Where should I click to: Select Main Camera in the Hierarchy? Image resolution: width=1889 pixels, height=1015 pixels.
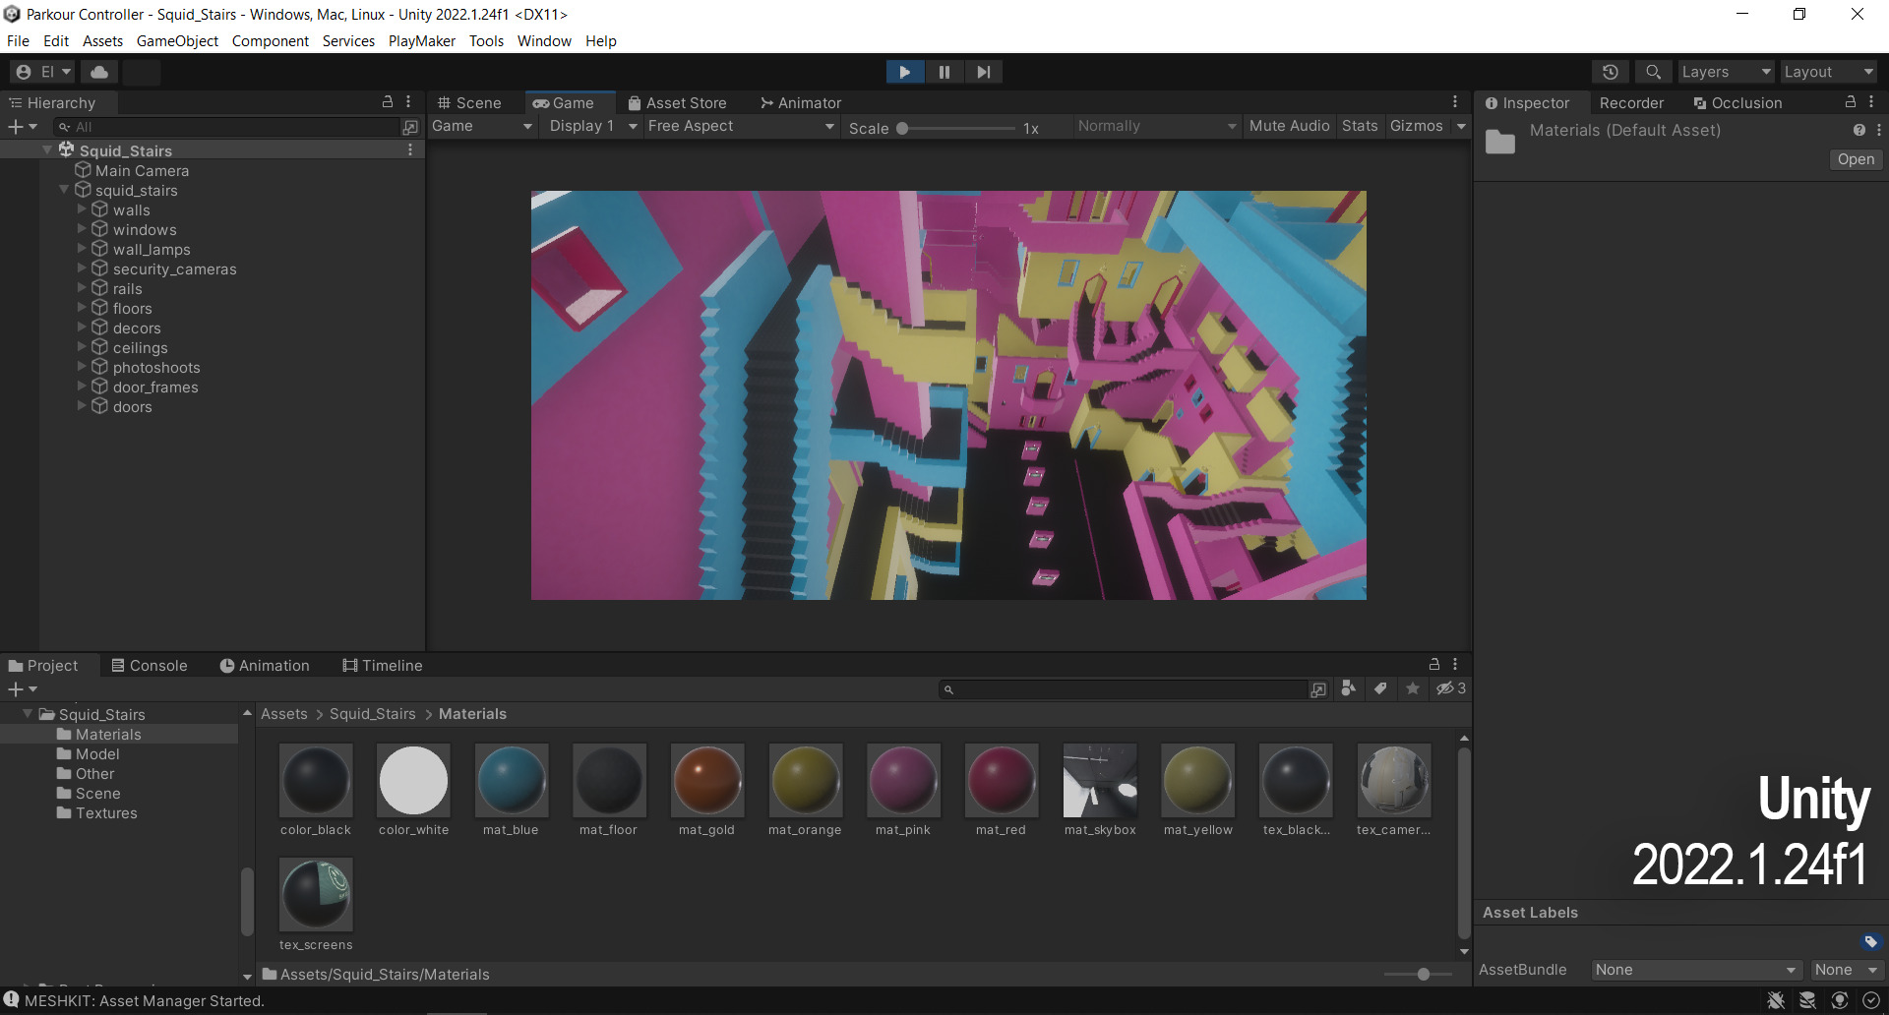142,171
